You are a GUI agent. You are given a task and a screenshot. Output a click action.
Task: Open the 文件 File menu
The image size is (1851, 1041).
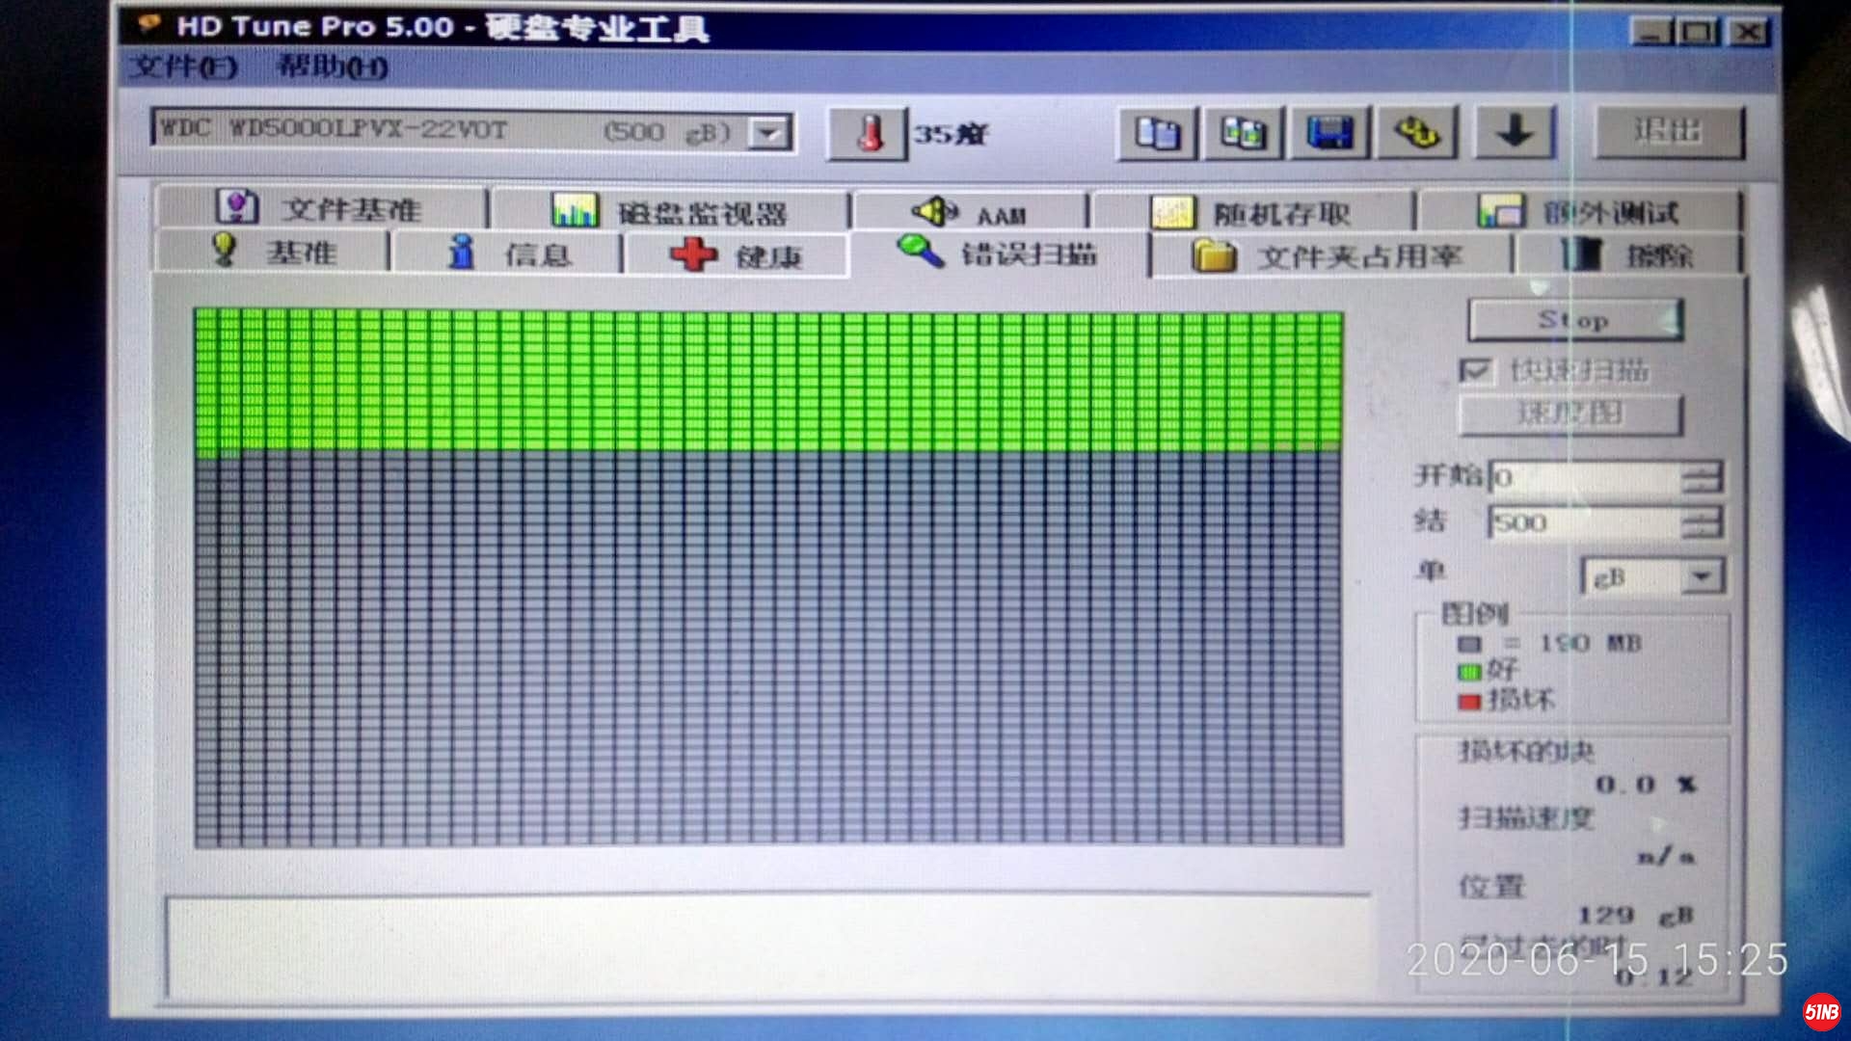click(184, 67)
